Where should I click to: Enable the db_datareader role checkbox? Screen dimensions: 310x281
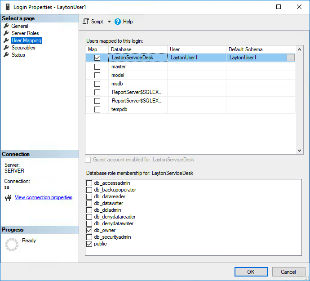pos(89,196)
